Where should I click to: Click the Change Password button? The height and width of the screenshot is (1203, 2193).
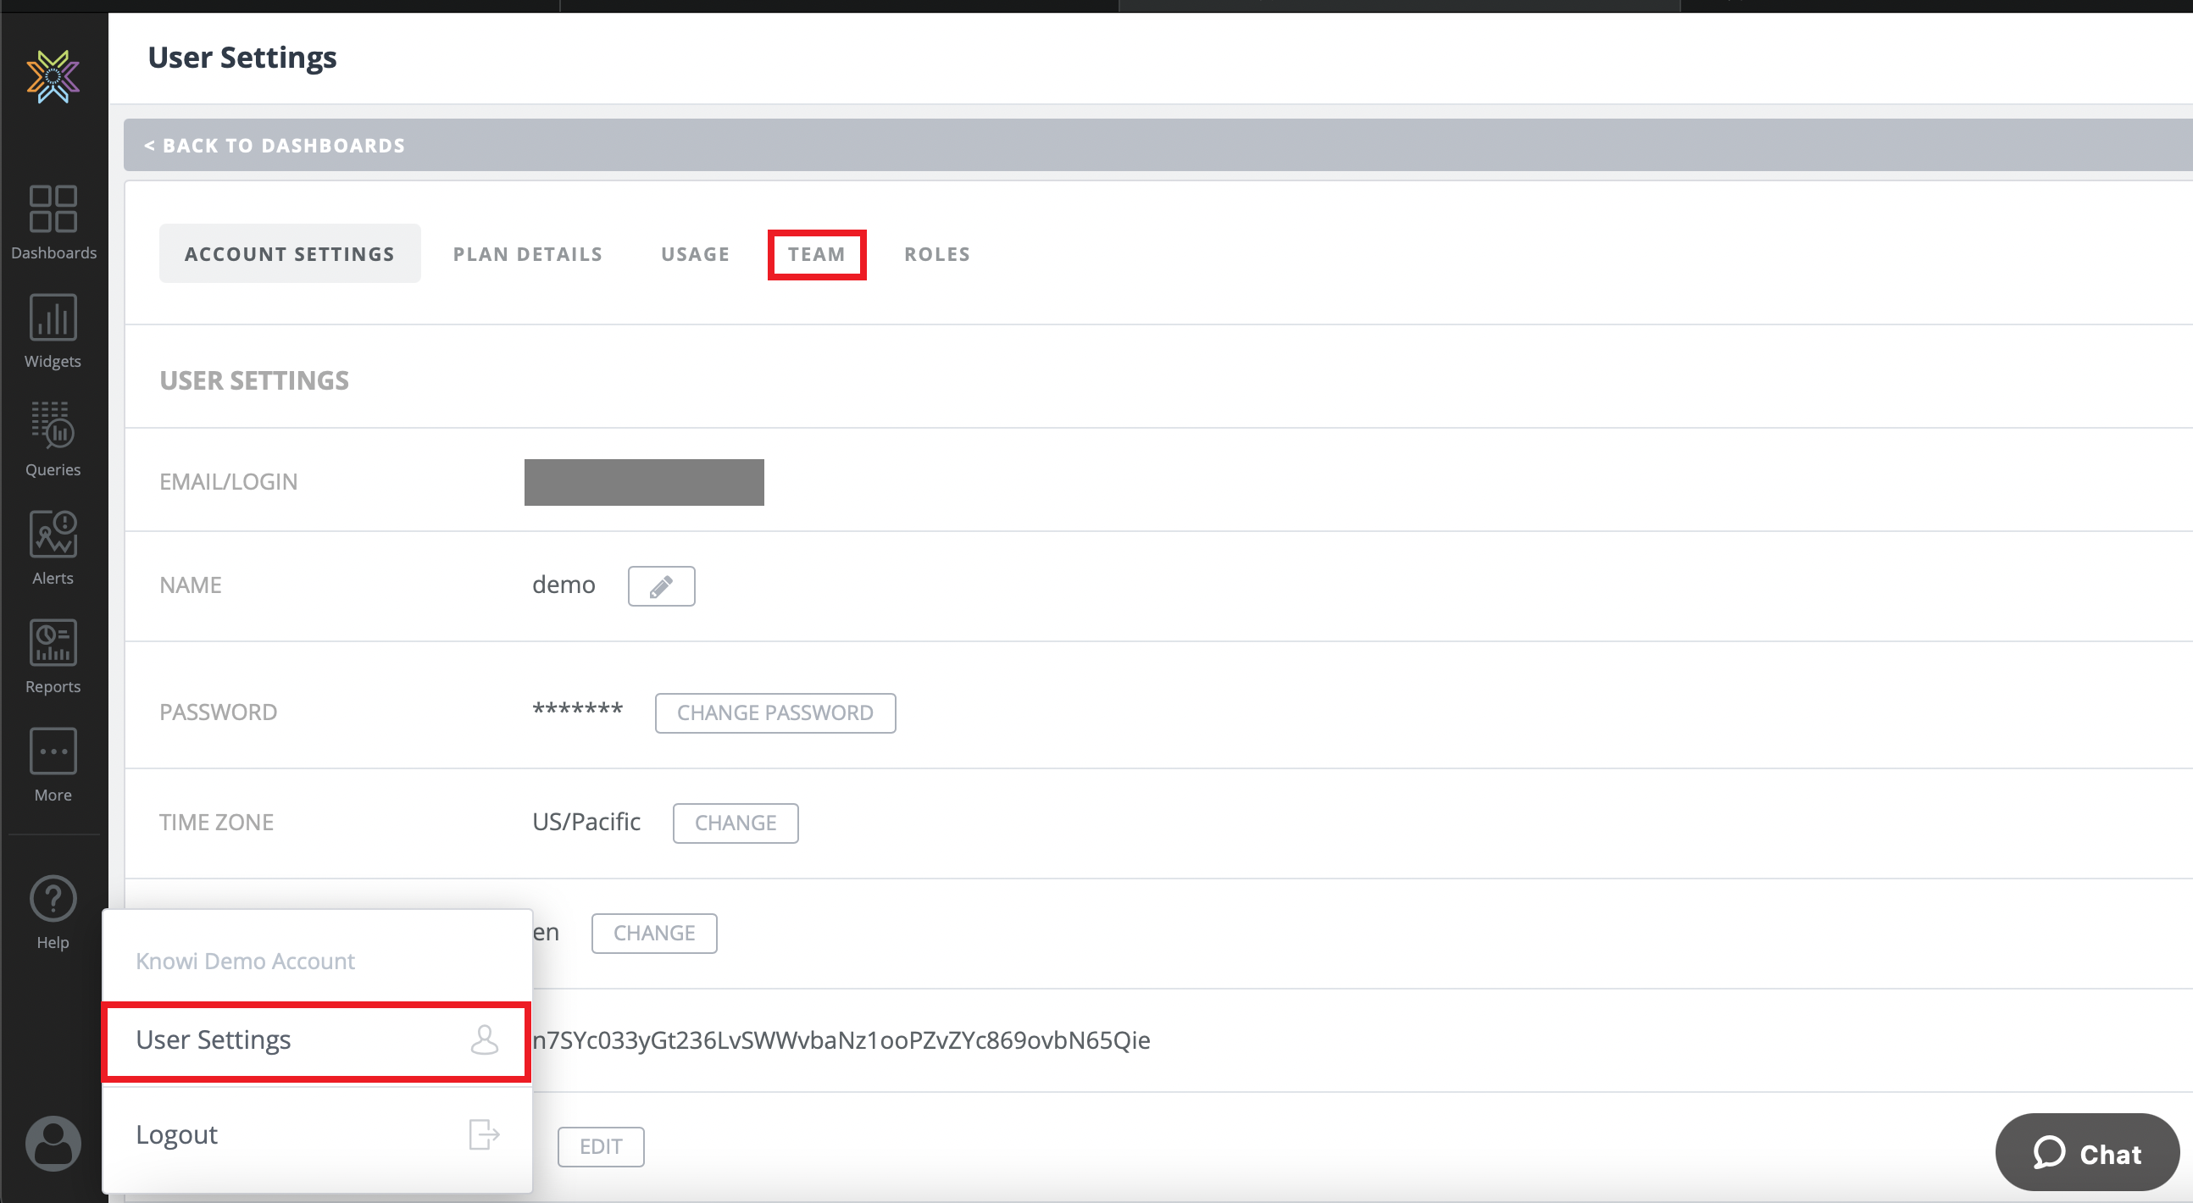[774, 712]
